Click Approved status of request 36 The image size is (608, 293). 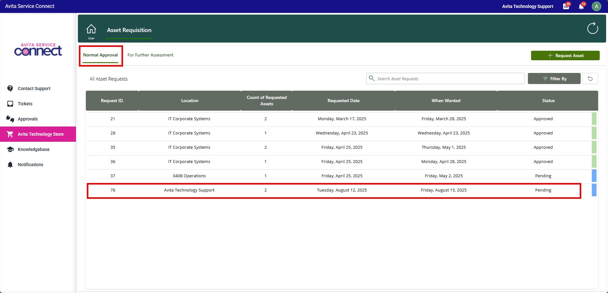pyautogui.click(x=543, y=161)
